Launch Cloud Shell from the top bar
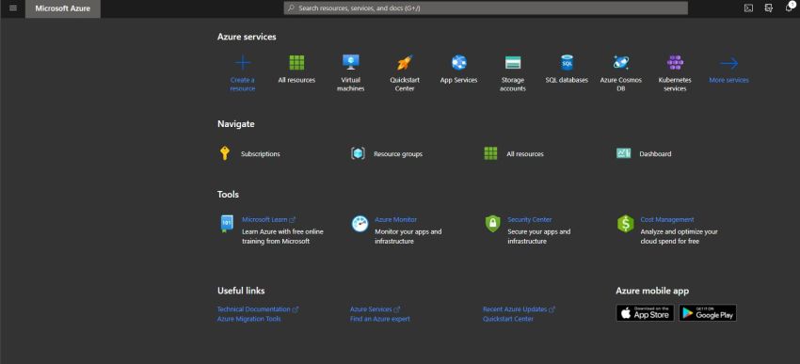The image size is (800, 364). coord(748,8)
